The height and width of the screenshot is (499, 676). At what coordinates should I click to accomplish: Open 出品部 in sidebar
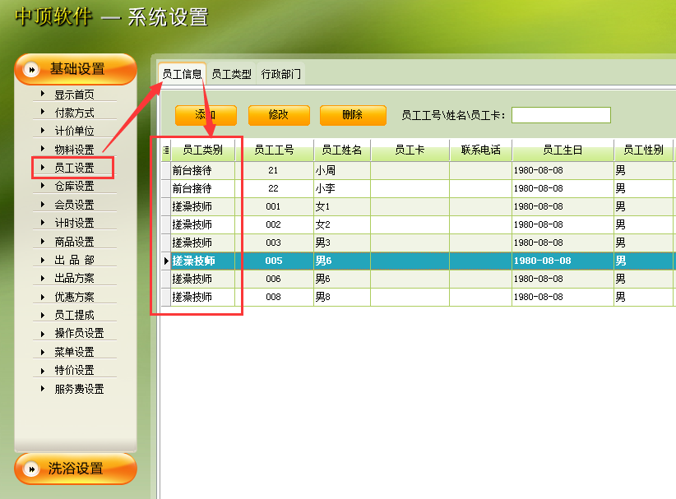pyautogui.click(x=74, y=261)
